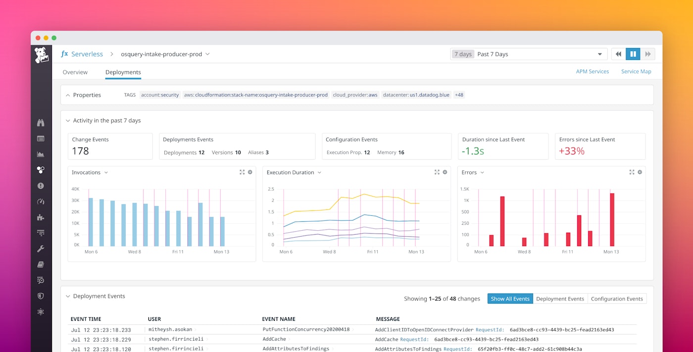This screenshot has width=693, height=352.
Task: Expand the Errors chart to full screen
Action: click(x=632, y=172)
